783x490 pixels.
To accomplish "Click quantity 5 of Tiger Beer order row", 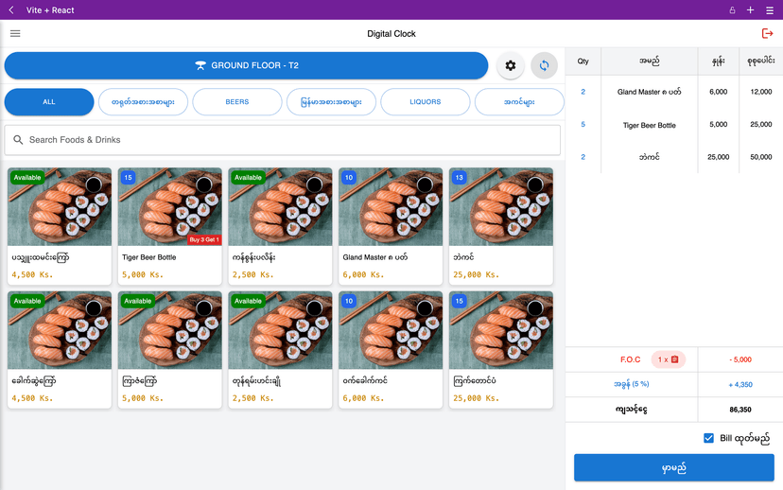I will [x=583, y=124].
